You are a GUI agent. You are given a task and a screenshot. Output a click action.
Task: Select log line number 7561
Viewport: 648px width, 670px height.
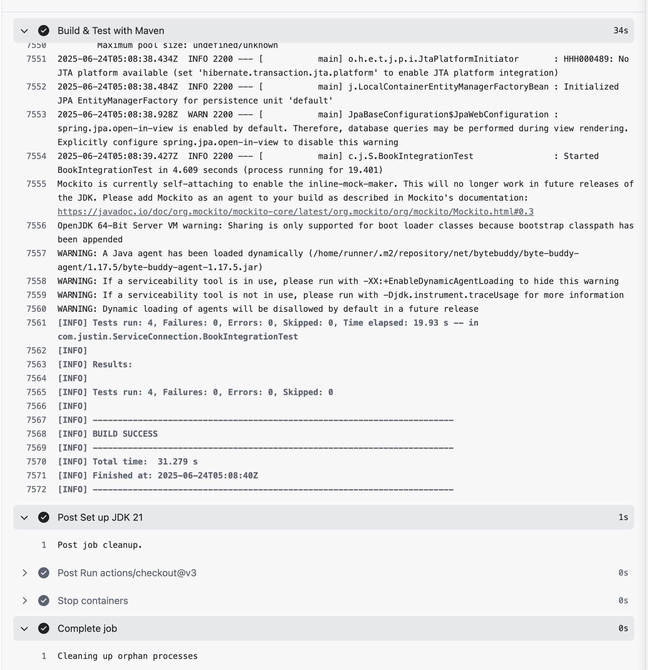(x=36, y=323)
